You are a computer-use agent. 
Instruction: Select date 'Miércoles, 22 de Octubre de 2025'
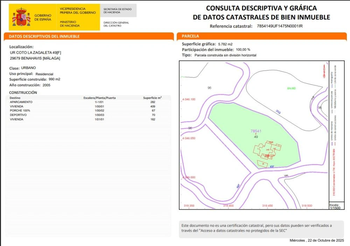tap(317, 240)
